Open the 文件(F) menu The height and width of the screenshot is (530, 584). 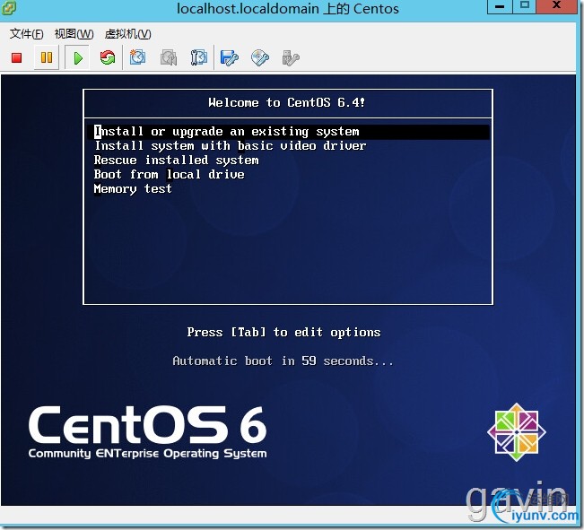click(26, 34)
